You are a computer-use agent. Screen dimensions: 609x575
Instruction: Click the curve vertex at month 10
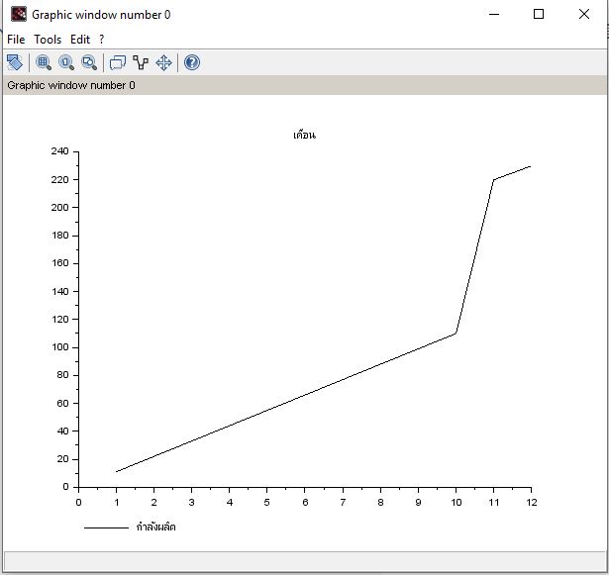(x=456, y=334)
